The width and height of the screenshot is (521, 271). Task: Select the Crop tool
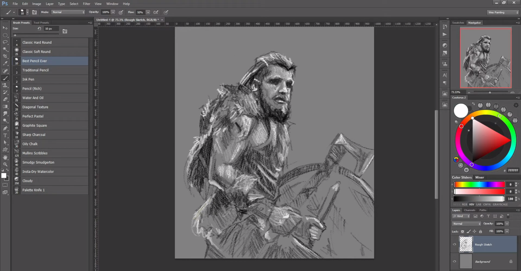point(5,56)
